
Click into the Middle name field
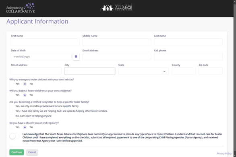tap(117, 42)
